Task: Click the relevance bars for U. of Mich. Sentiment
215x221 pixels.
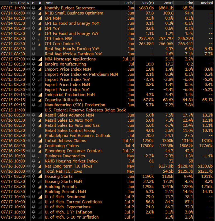Action: [x=40, y=197]
